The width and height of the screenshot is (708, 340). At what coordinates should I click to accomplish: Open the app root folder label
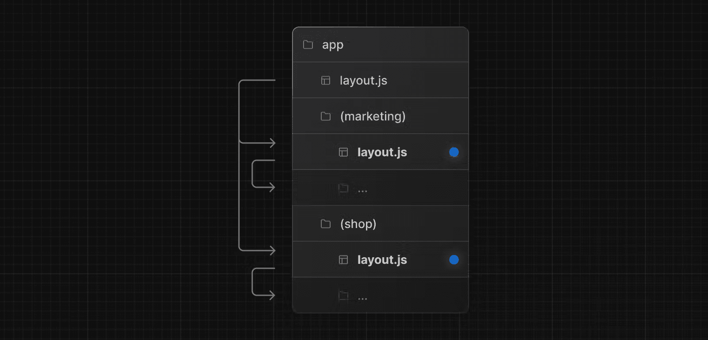[333, 45]
